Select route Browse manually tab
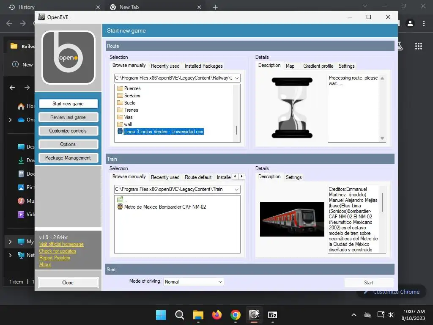433x325 pixels. coord(129,65)
